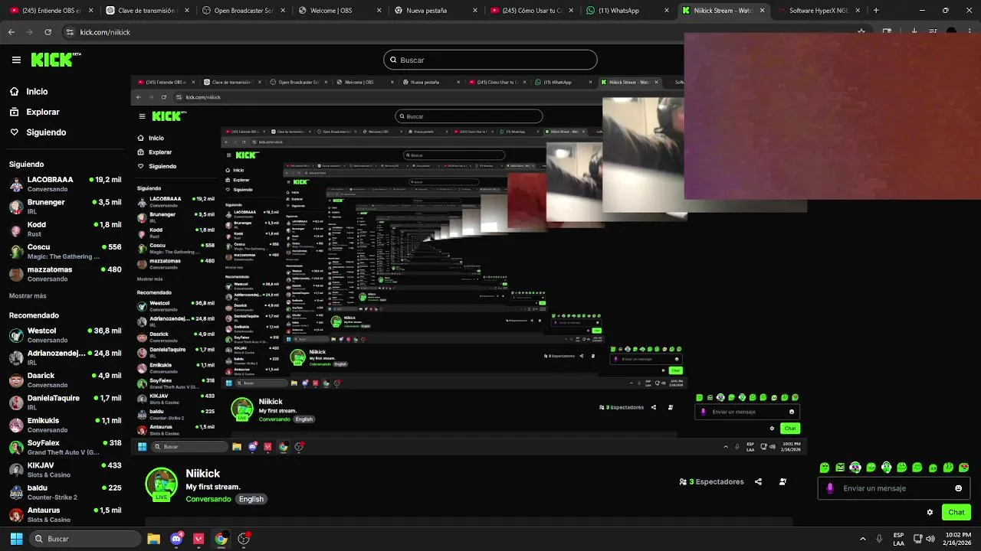Reload the page with refresh icon
Viewport: 981px width, 551px height.
tap(48, 32)
